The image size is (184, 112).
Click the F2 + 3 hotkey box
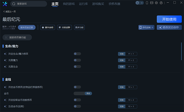[x=131, y=107]
